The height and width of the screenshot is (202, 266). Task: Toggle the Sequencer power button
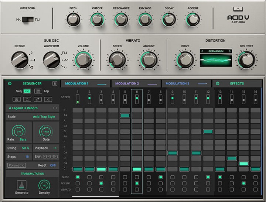[10, 83]
